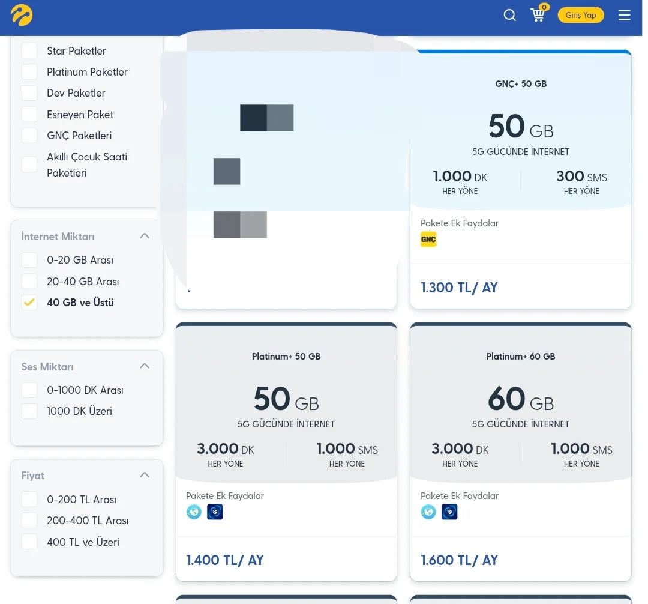Uncheck the 40 GB ve Üstü filter
Image resolution: width=648 pixels, height=604 pixels.
(29, 302)
